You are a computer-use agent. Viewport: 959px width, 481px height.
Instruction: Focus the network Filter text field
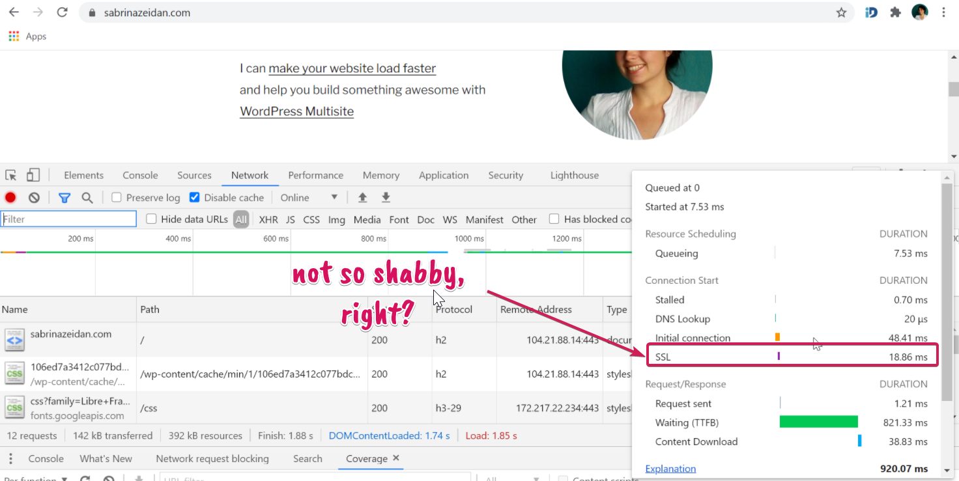pos(68,219)
